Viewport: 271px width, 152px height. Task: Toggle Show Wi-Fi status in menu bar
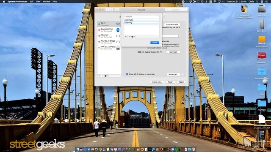click(x=127, y=74)
